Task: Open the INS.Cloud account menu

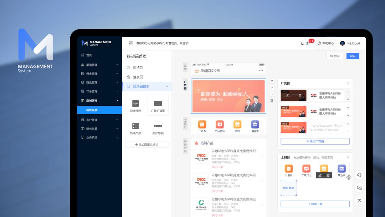Action: (350, 43)
